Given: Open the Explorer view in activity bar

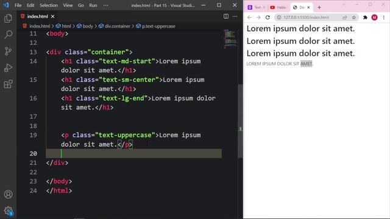Looking at the screenshot, I should tap(8, 18).
